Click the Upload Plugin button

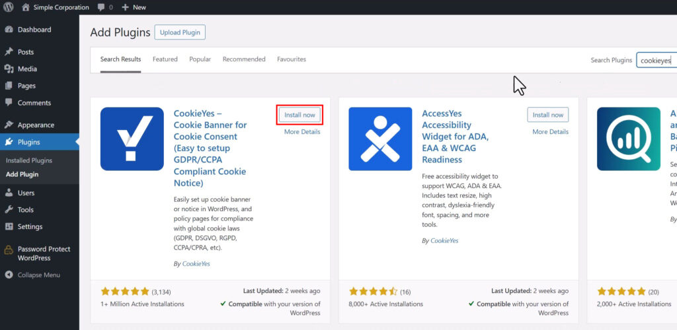tap(180, 32)
